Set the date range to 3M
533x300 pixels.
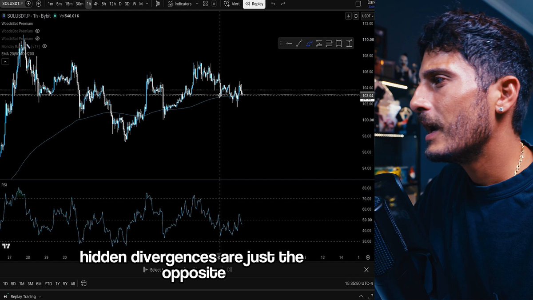click(x=30, y=284)
